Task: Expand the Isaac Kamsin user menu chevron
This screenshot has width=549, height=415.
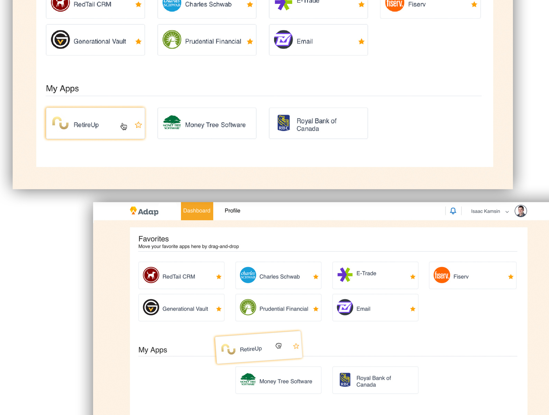Action: 507,212
